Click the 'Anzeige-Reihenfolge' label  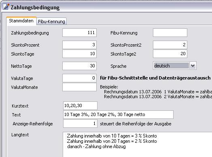(x=33, y=124)
